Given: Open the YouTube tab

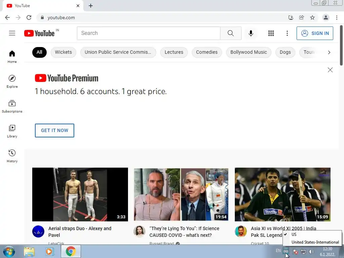Looking at the screenshot, I should (x=43, y=6).
